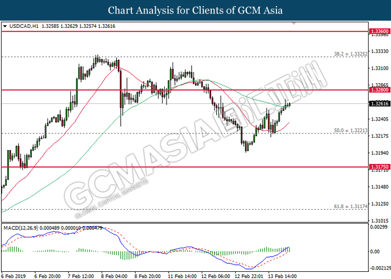
Task: Click the Chart Analysis for Clients title
Action: pos(195,11)
